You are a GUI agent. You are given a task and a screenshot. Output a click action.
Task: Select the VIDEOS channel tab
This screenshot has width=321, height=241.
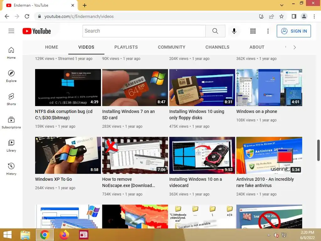tap(86, 47)
